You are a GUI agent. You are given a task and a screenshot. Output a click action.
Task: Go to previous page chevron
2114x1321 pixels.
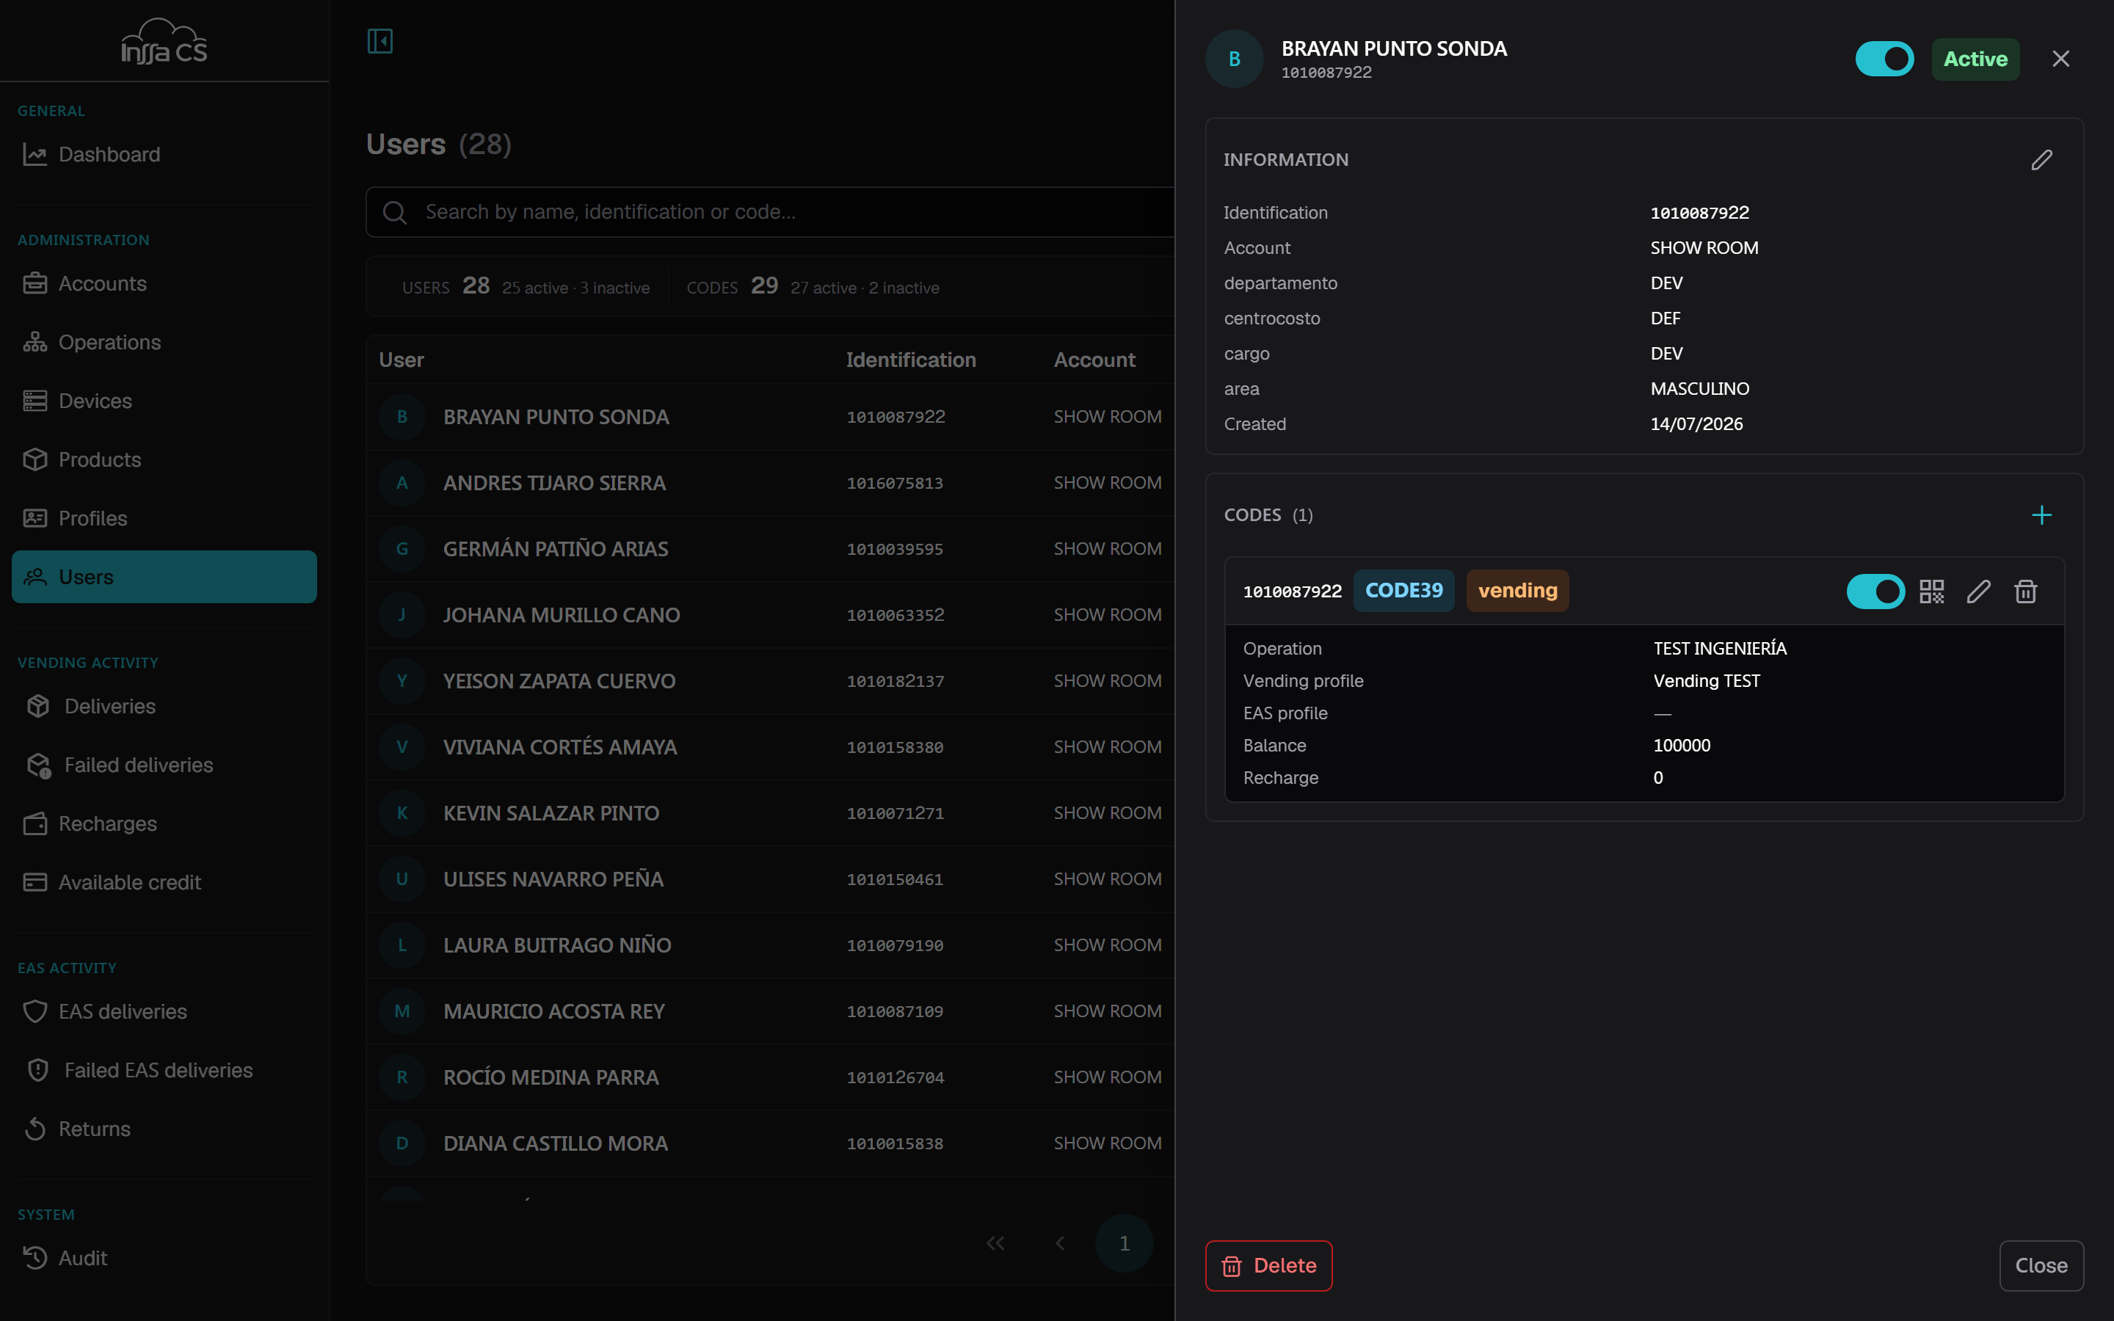(x=1060, y=1243)
